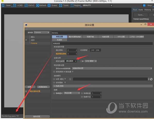Image resolution: width=154 pixels, height=119 pixels.
Task: Click the material override link field
Action: (x=110, y=79)
